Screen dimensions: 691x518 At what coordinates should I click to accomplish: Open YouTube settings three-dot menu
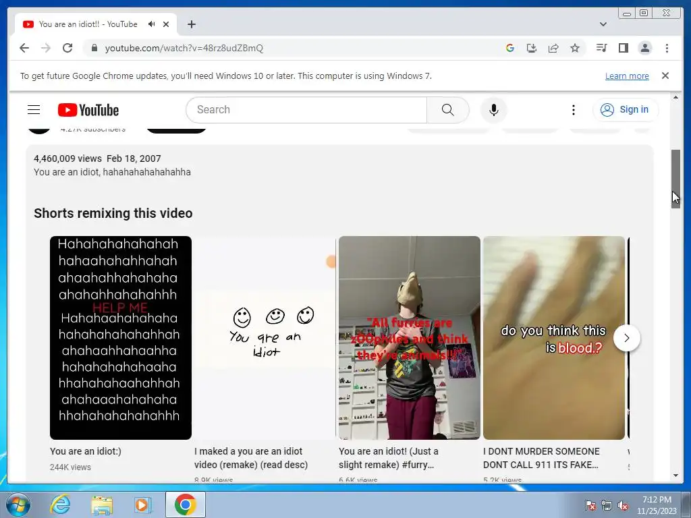574,110
